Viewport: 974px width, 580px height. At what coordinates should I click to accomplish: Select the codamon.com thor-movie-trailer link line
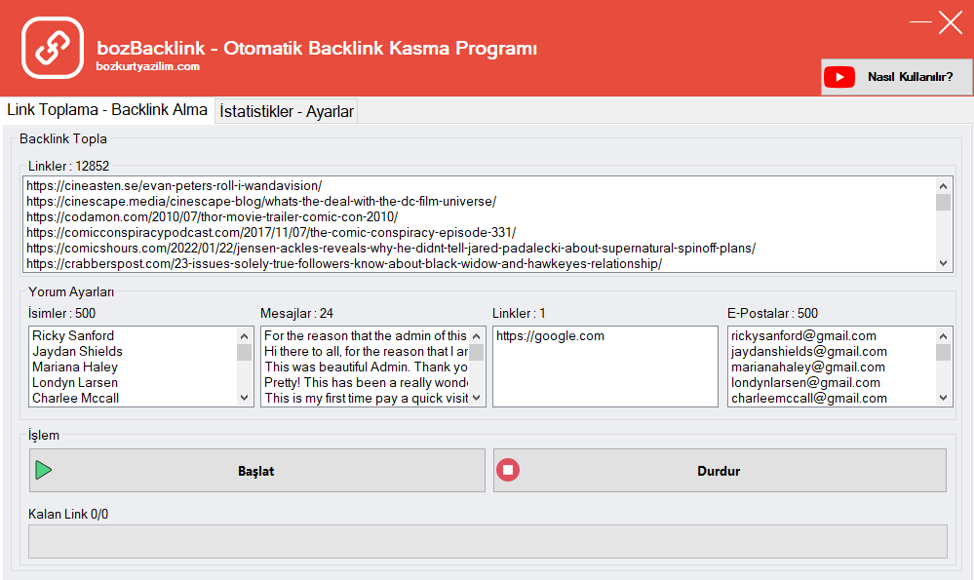(212, 216)
